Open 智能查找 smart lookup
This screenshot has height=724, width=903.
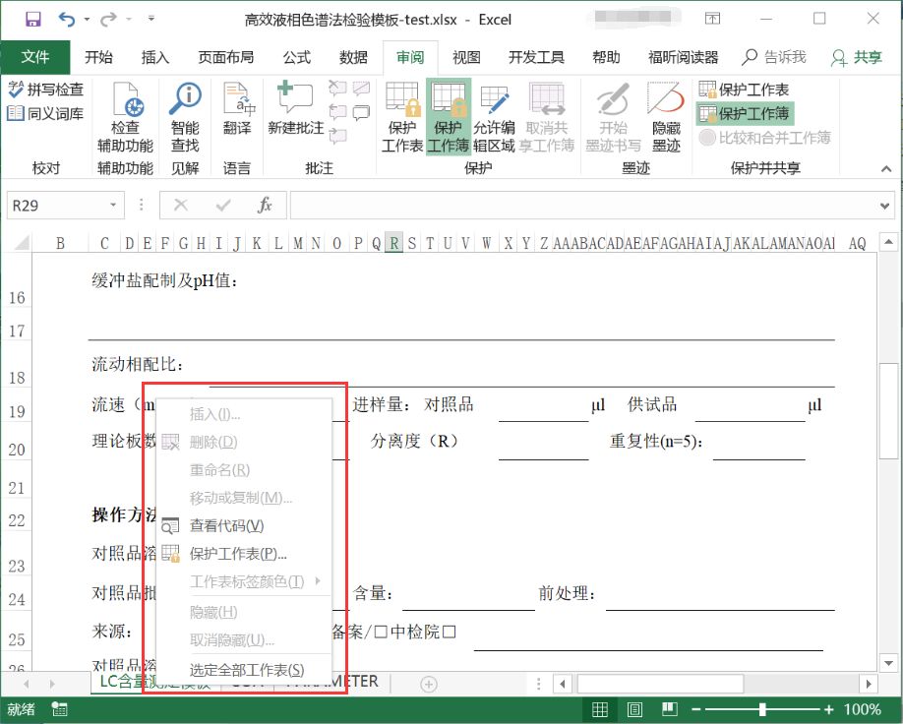tap(185, 116)
